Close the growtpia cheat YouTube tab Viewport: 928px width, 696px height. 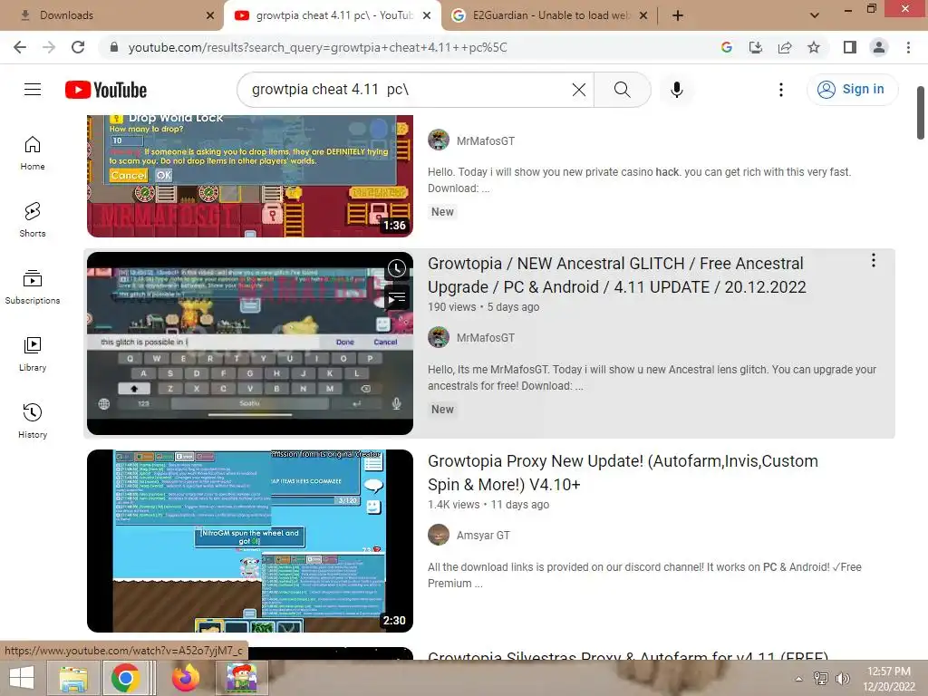click(x=427, y=15)
